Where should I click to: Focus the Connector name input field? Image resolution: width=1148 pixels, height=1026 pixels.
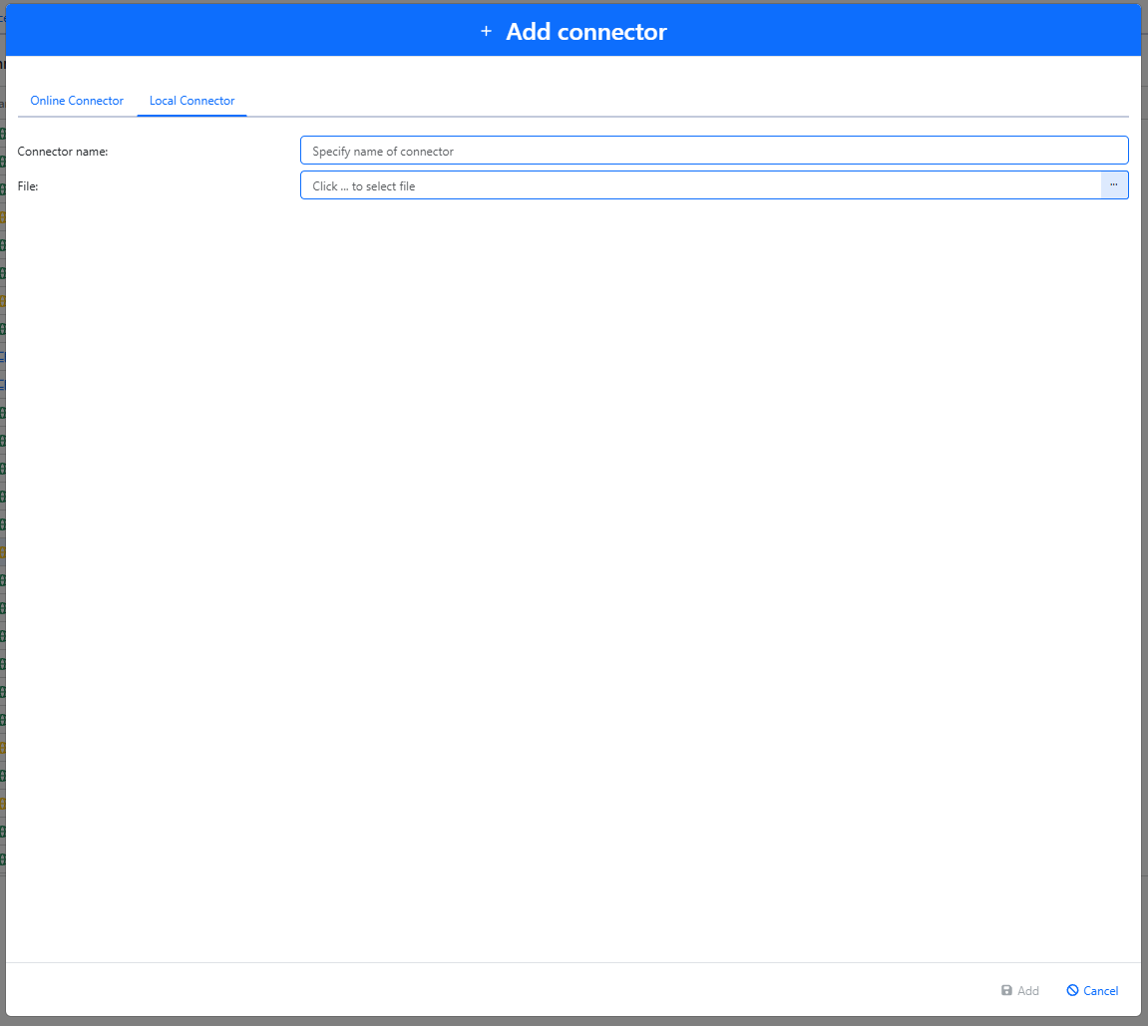point(714,151)
